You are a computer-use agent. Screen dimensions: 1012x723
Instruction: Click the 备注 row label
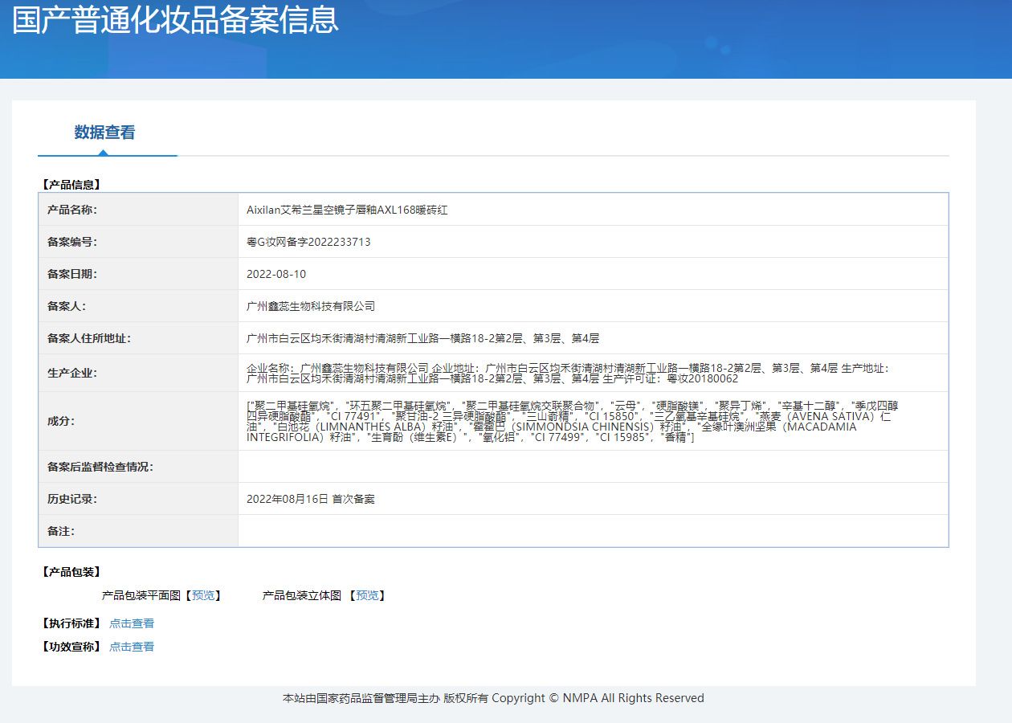click(x=61, y=531)
